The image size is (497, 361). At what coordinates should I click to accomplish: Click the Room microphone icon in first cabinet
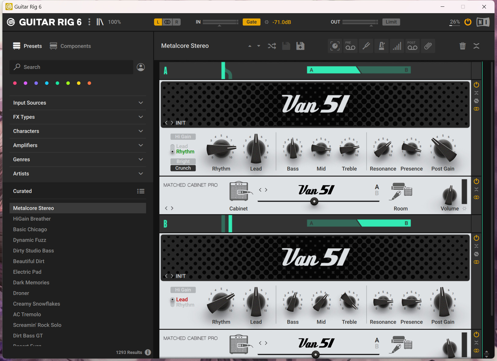(x=401, y=192)
